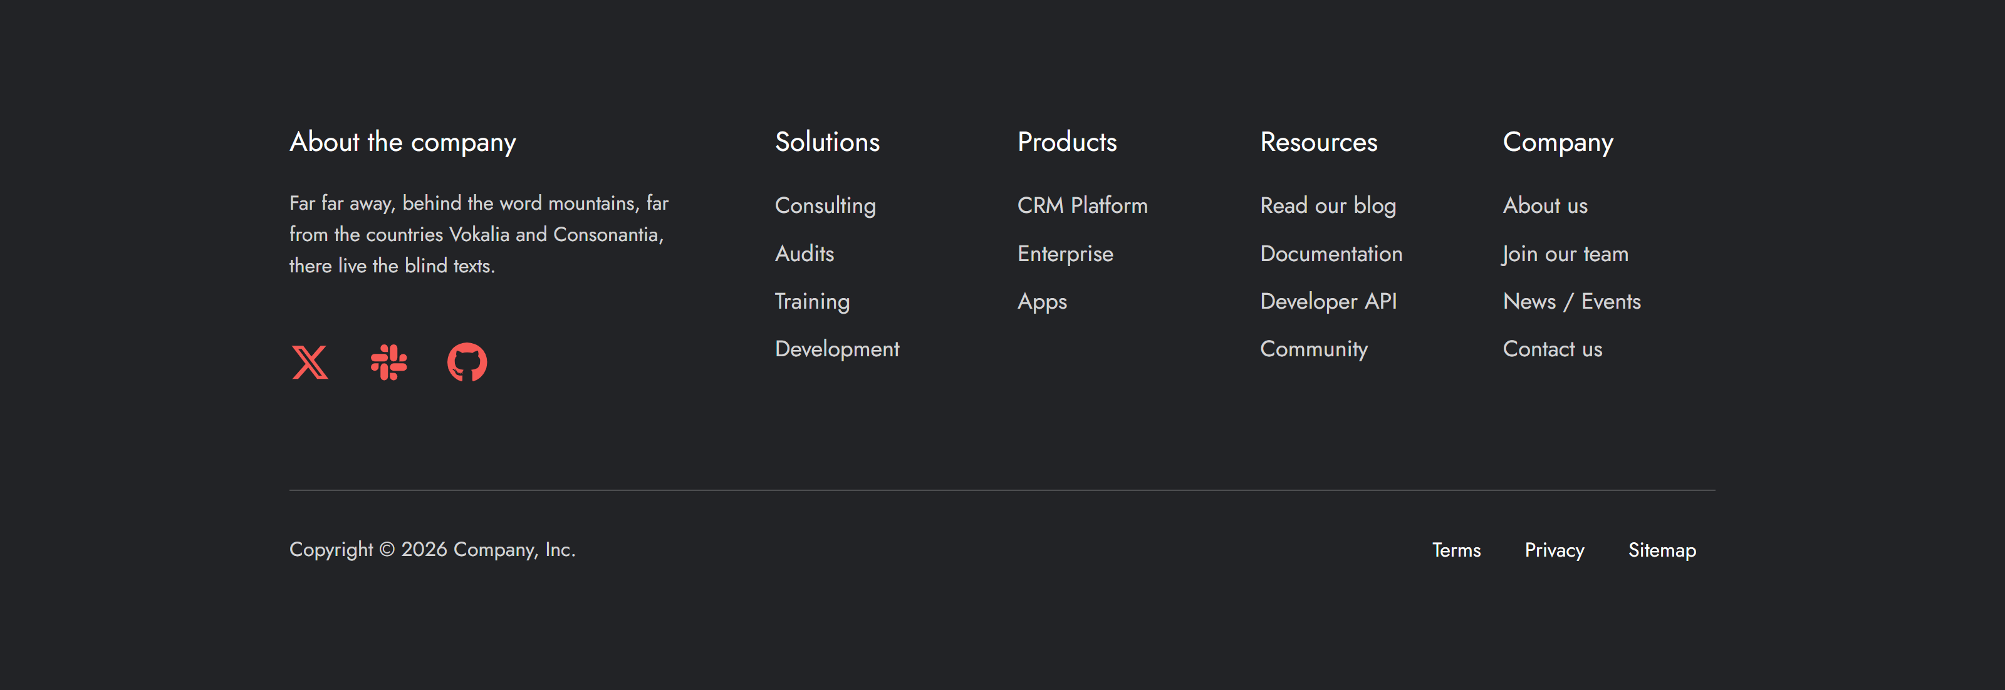Go to the Developer API link

[1328, 301]
